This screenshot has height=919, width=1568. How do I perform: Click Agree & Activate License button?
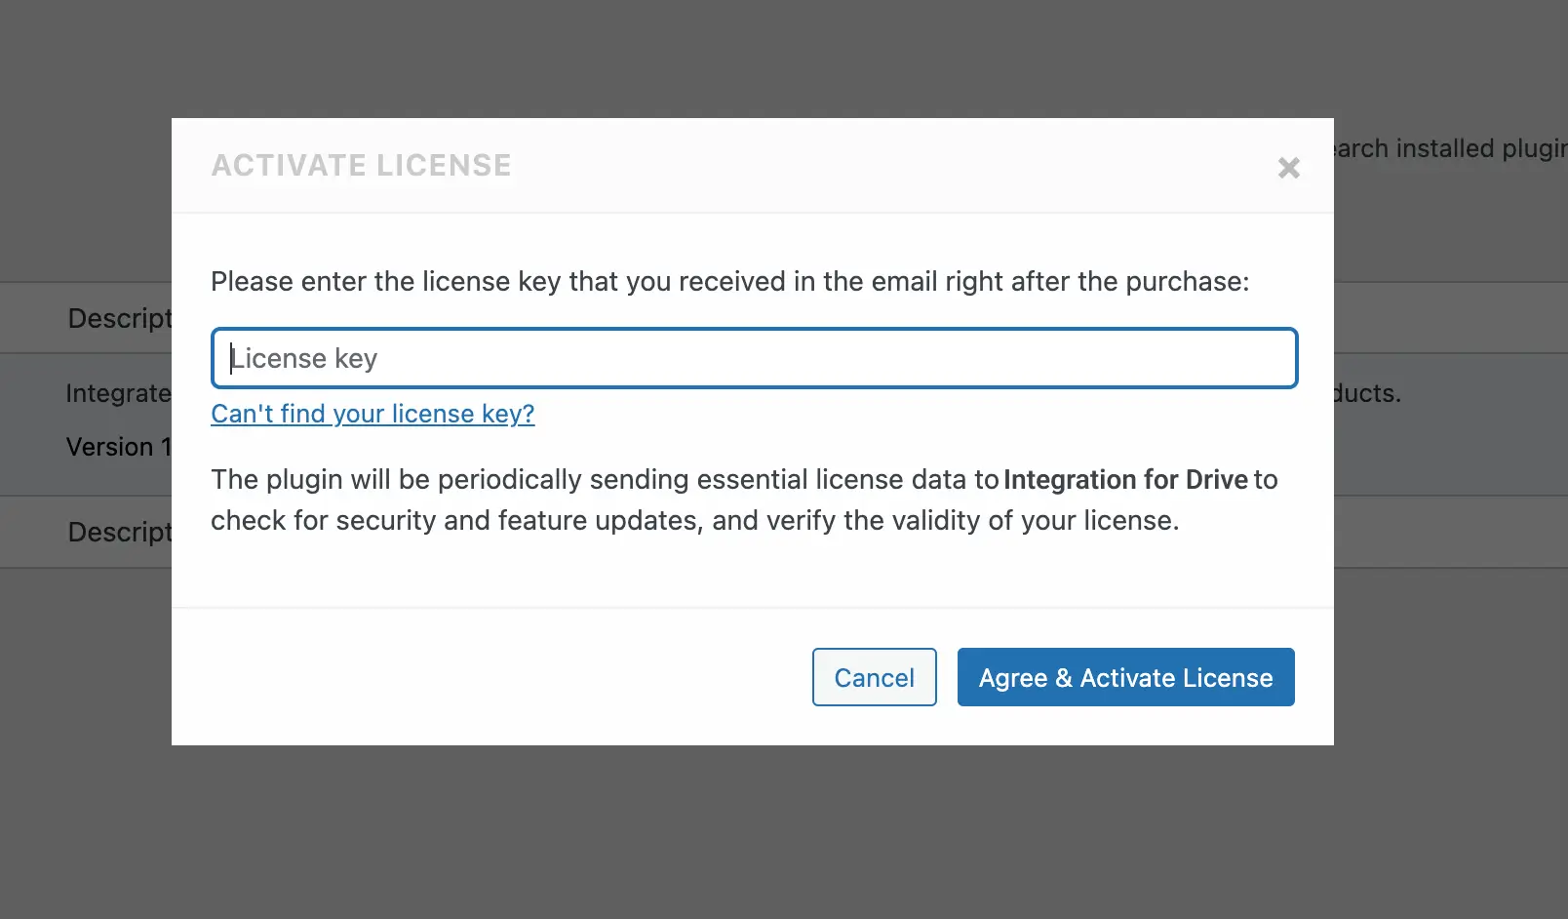click(1125, 677)
